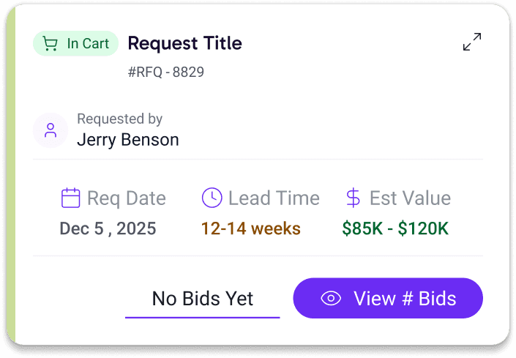Click the eye icon in the bids button
Image resolution: width=516 pixels, height=358 pixels.
[332, 299]
